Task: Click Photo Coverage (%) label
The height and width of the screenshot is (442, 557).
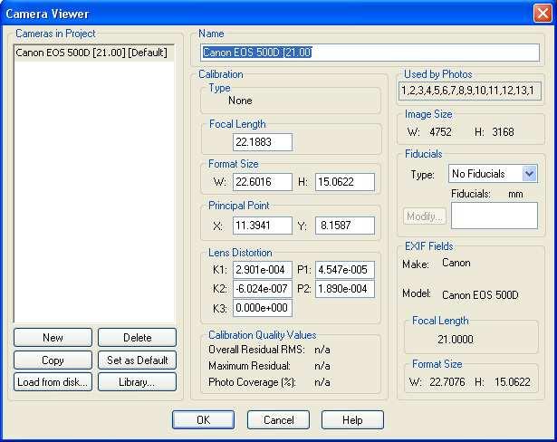Action: [252, 382]
